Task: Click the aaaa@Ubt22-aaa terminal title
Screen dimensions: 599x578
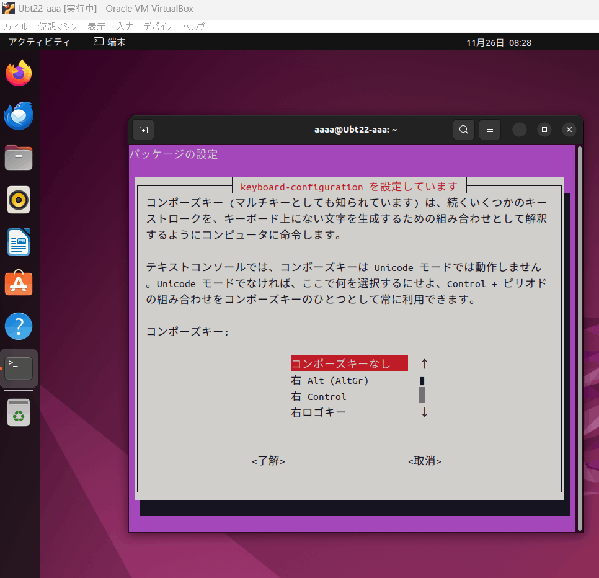Action: click(355, 130)
